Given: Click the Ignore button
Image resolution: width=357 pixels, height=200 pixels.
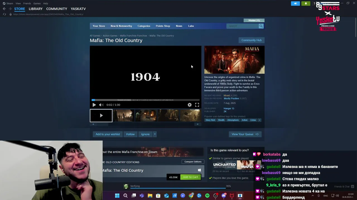Looking at the screenshot, I should (145, 134).
